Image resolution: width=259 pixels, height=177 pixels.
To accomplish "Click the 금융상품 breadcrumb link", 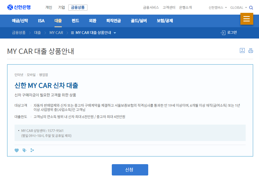I will (x=19, y=33).
